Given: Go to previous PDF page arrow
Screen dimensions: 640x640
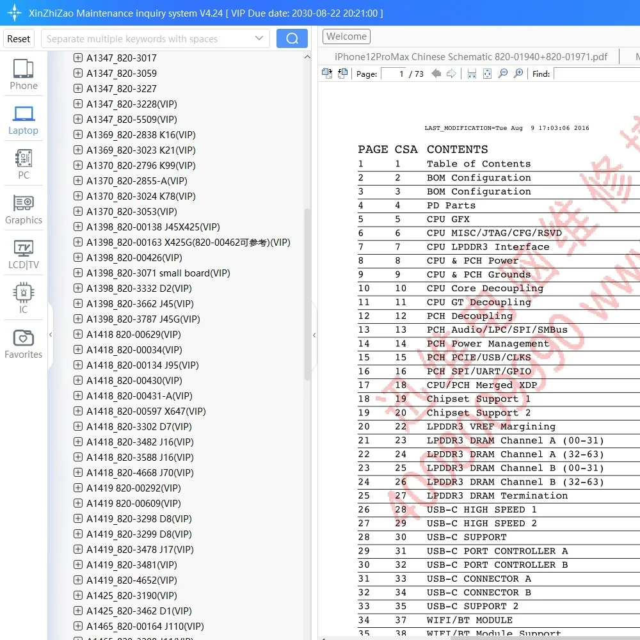Looking at the screenshot, I should (436, 74).
